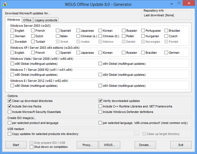Enable C++ Runtime Libraries and .NET Frameworks
The width and height of the screenshot is (197, 154).
tap(100, 106)
